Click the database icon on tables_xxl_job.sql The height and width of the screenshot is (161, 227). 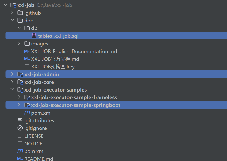[x=34, y=36]
